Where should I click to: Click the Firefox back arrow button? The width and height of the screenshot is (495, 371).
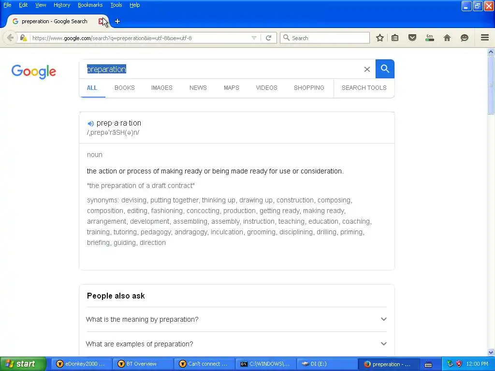pos(10,38)
